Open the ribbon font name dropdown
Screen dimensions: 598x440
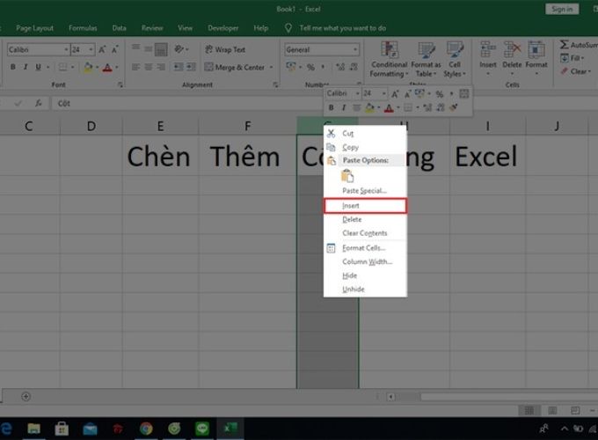(66, 49)
